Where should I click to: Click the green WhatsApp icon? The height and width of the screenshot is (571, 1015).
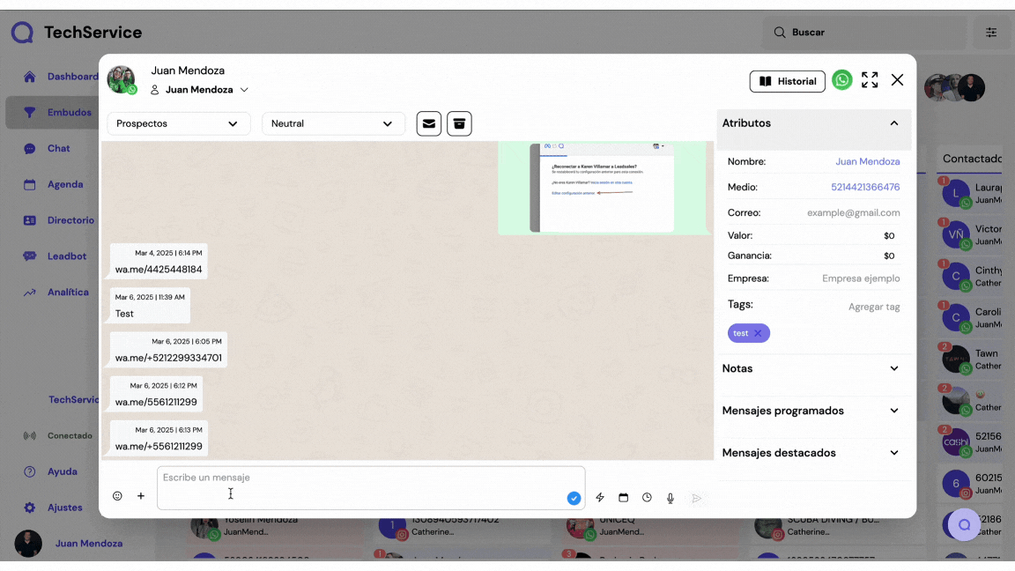842,80
